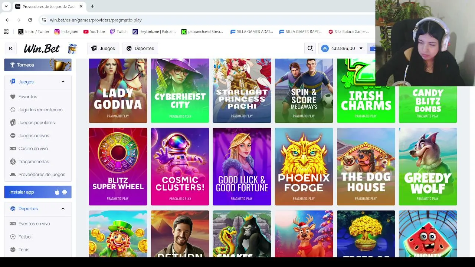Viewport: 475px width, 267px height.
Task: Click the Eventos en vivo live icon
Action: [13, 224]
